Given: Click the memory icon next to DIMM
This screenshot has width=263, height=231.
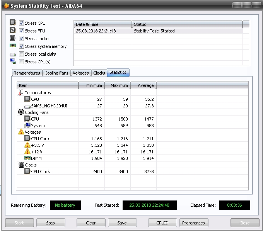Looking at the screenshot, I should 27,158.
